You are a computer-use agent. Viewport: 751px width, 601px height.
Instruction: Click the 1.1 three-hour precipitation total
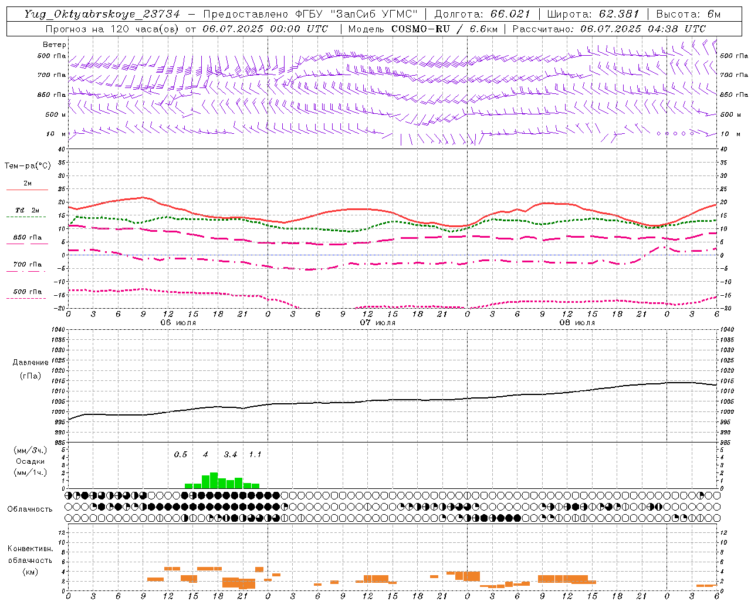(255, 454)
